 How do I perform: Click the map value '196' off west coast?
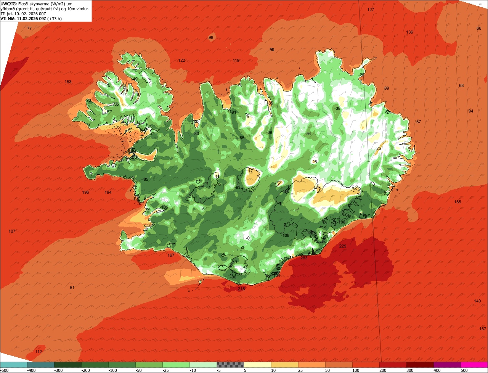(x=85, y=193)
